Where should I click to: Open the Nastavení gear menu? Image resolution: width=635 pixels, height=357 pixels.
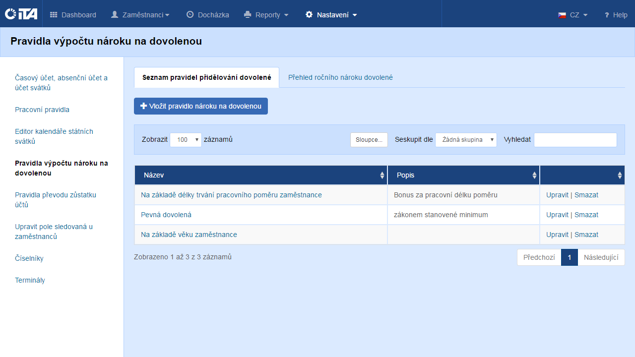click(x=331, y=15)
